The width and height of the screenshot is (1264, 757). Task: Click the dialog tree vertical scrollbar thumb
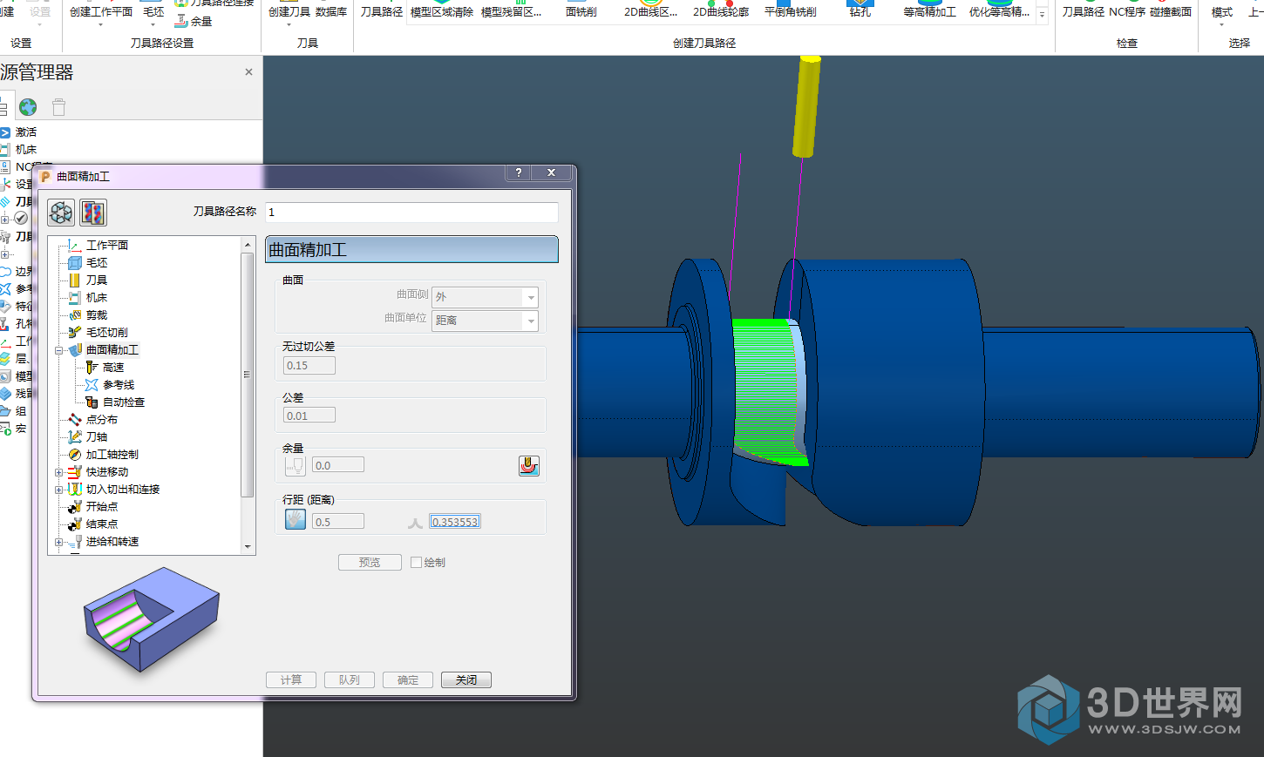[x=247, y=375]
